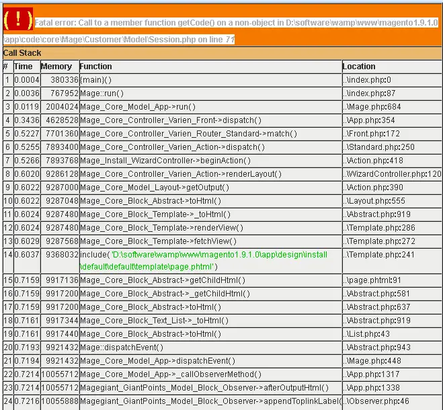Select 'Magegiant_GiantPoints_Model_Block_Observer->appendToplinkLabel(' cell
443x410 pixels.
coord(211,401)
